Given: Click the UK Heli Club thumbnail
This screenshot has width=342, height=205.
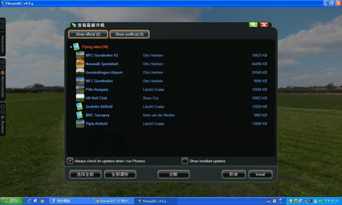Looking at the screenshot, I should 80,98.
